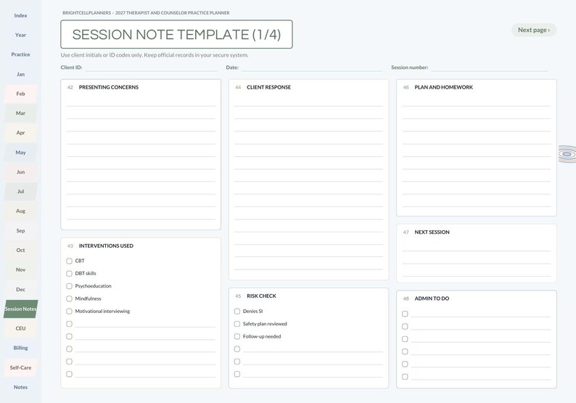Jump to the Aug month tab
This screenshot has width=576, height=403.
click(x=20, y=211)
